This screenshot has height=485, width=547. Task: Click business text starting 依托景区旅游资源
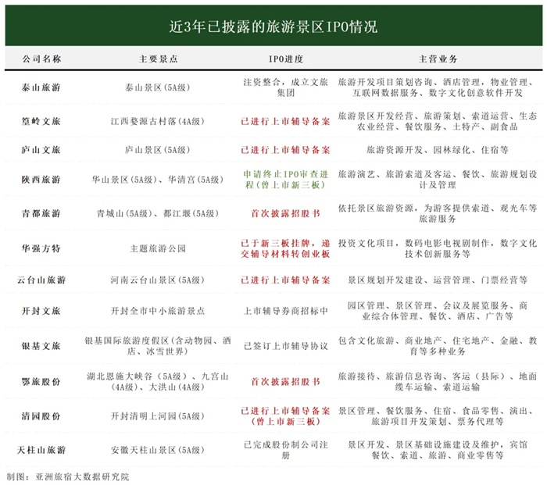(x=438, y=213)
